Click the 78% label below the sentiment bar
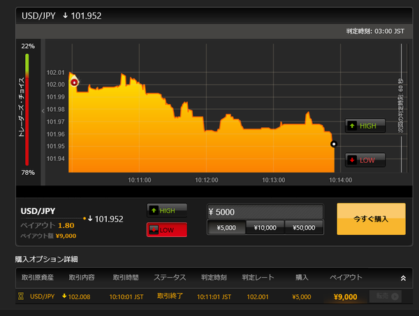 pyautogui.click(x=28, y=173)
